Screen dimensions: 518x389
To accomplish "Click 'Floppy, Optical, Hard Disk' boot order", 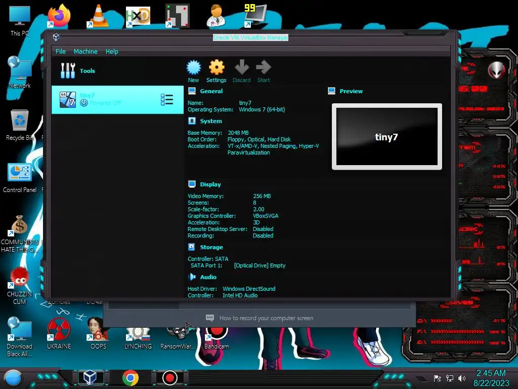I will coord(259,139).
